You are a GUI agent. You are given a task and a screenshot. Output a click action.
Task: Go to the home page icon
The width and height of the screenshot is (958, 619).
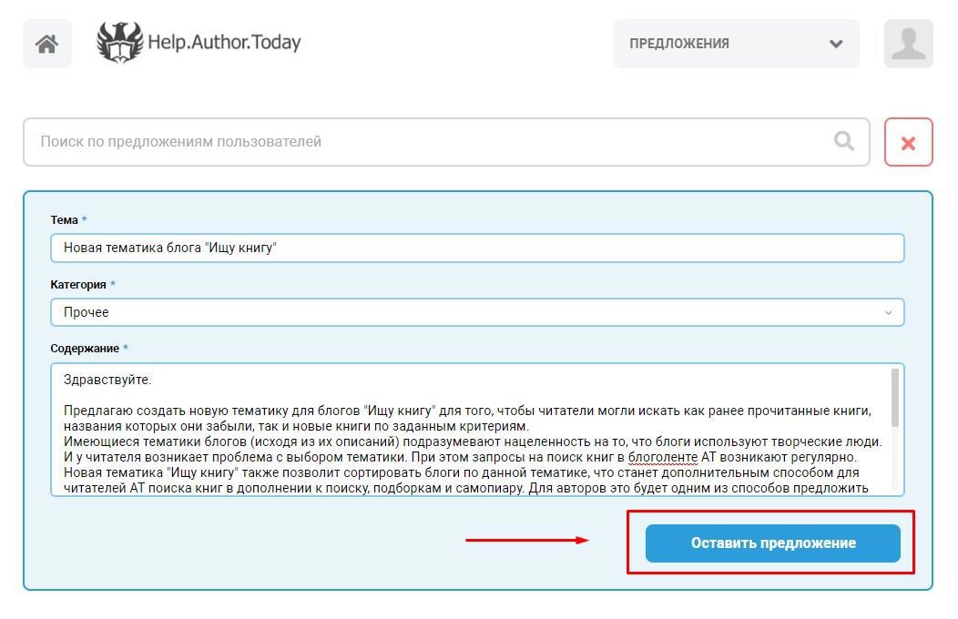47,44
